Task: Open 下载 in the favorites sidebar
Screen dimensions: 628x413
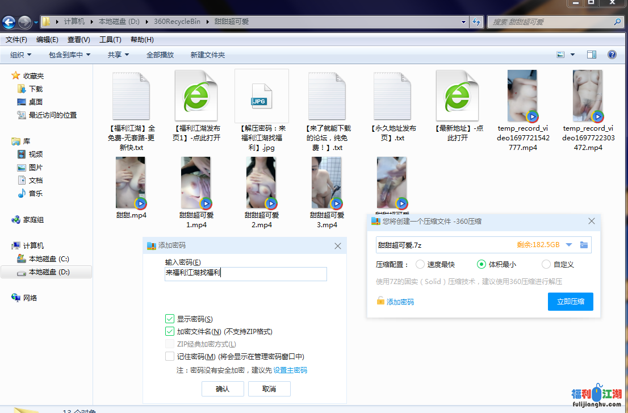Action: (x=35, y=89)
